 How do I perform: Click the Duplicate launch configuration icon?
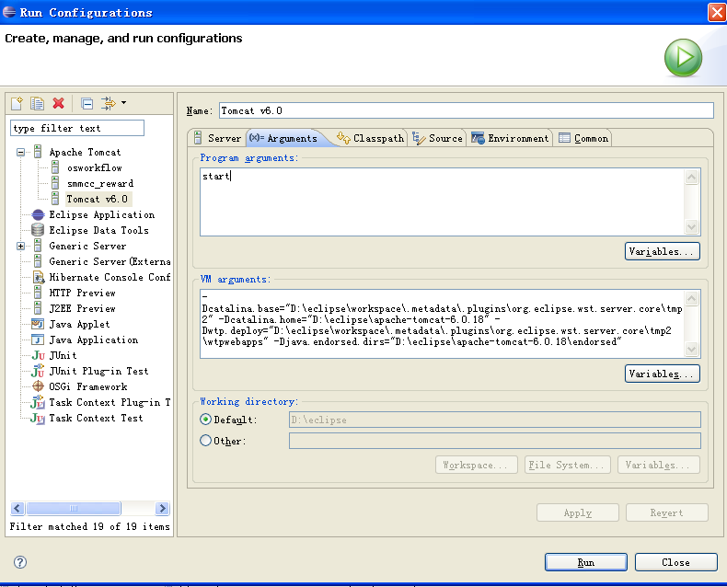point(37,103)
